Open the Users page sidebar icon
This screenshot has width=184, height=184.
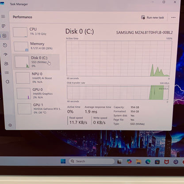[x=6, y=64]
